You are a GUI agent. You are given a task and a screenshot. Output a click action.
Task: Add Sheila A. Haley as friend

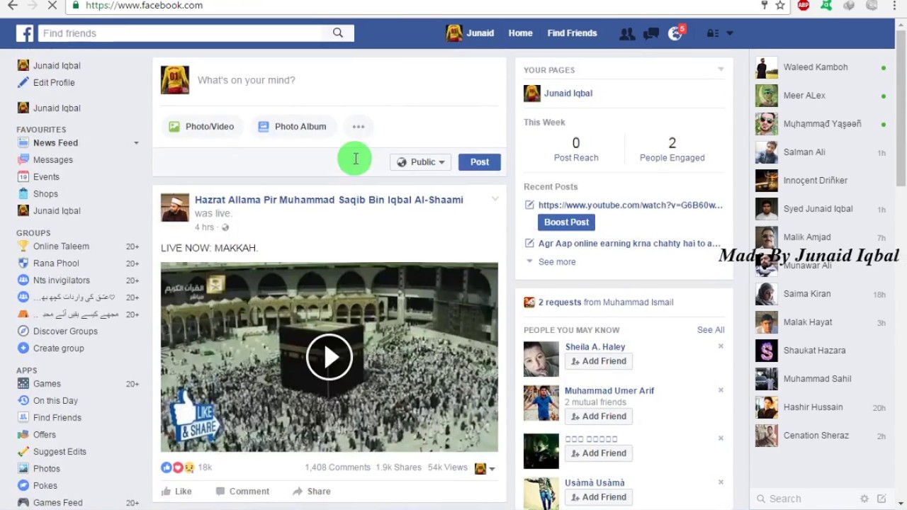click(599, 361)
